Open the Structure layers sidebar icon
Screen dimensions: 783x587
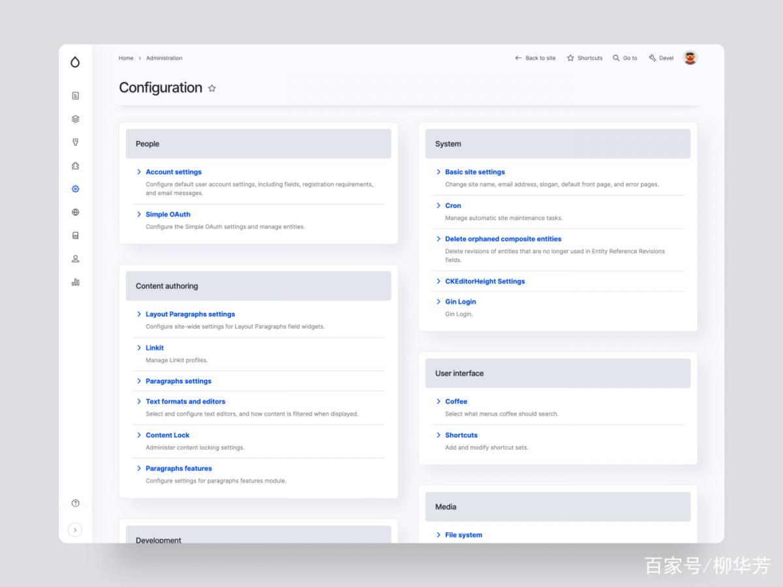pos(75,119)
